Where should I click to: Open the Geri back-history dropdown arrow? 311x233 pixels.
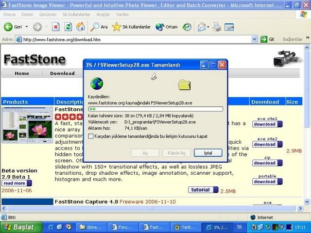point(27,27)
